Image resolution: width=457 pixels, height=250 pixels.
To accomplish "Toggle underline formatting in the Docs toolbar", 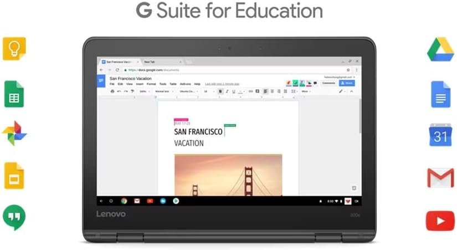I will pos(233,91).
